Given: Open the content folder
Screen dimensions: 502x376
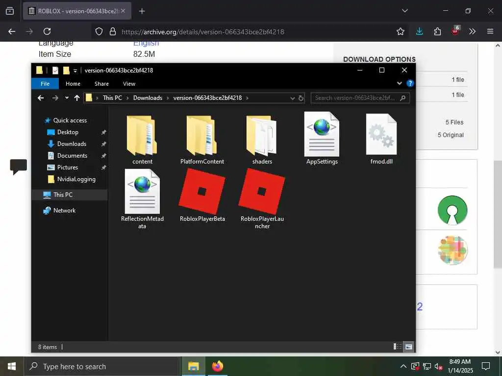Looking at the screenshot, I should point(142,140).
